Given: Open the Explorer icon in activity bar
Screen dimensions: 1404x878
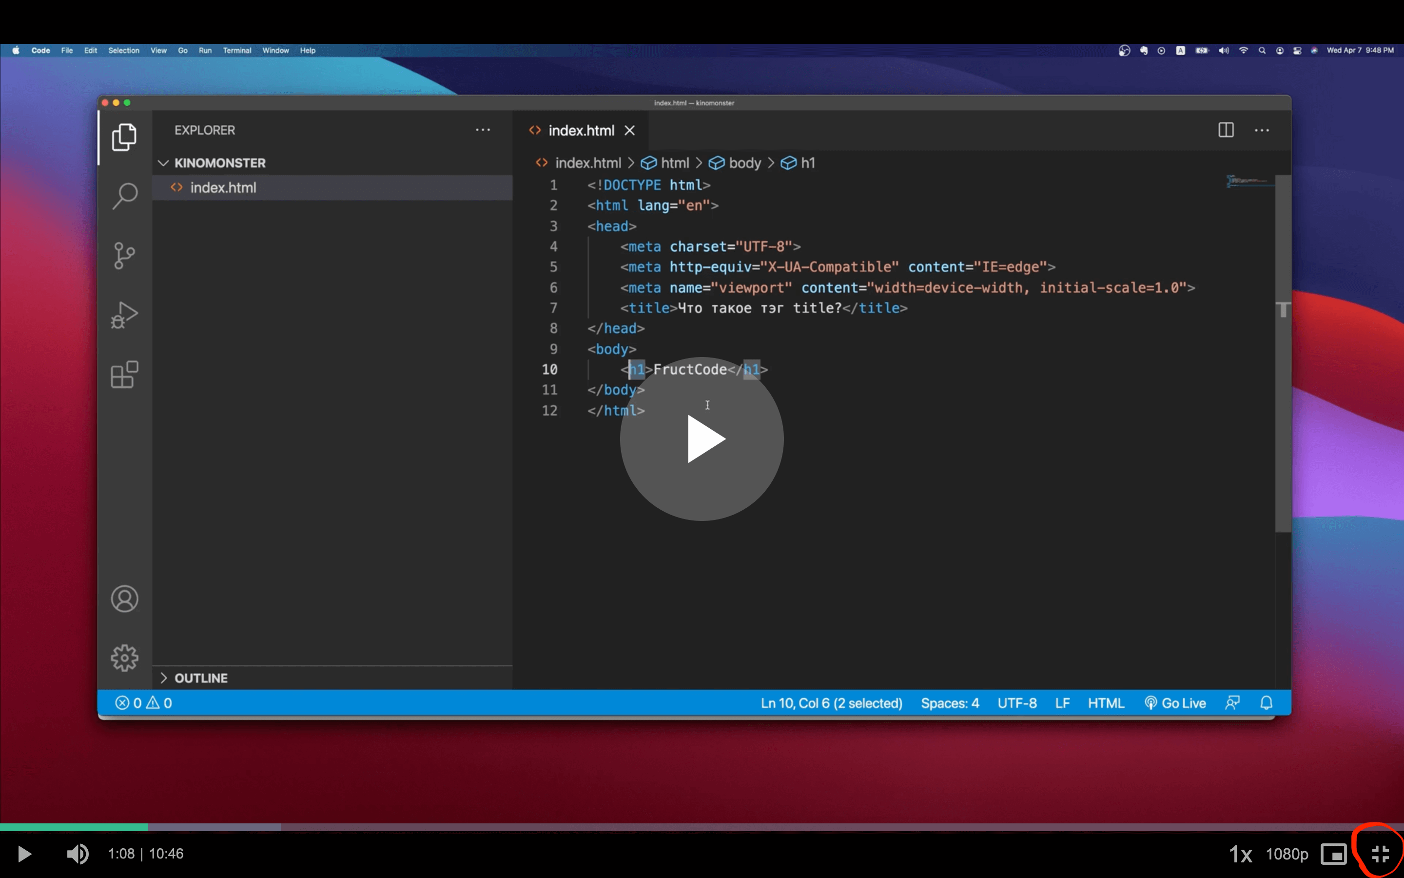Looking at the screenshot, I should coord(124,137).
